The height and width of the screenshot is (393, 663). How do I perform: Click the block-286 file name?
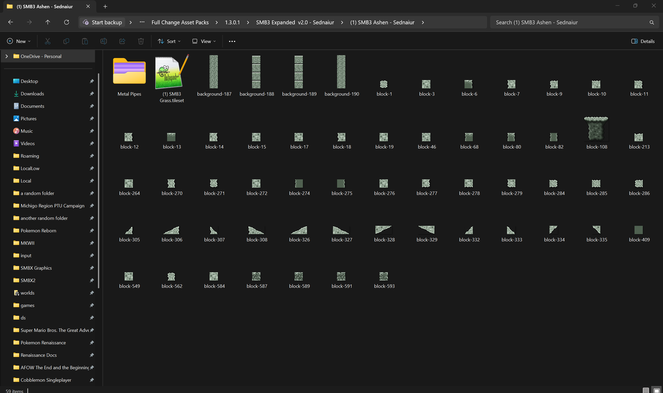click(x=639, y=193)
